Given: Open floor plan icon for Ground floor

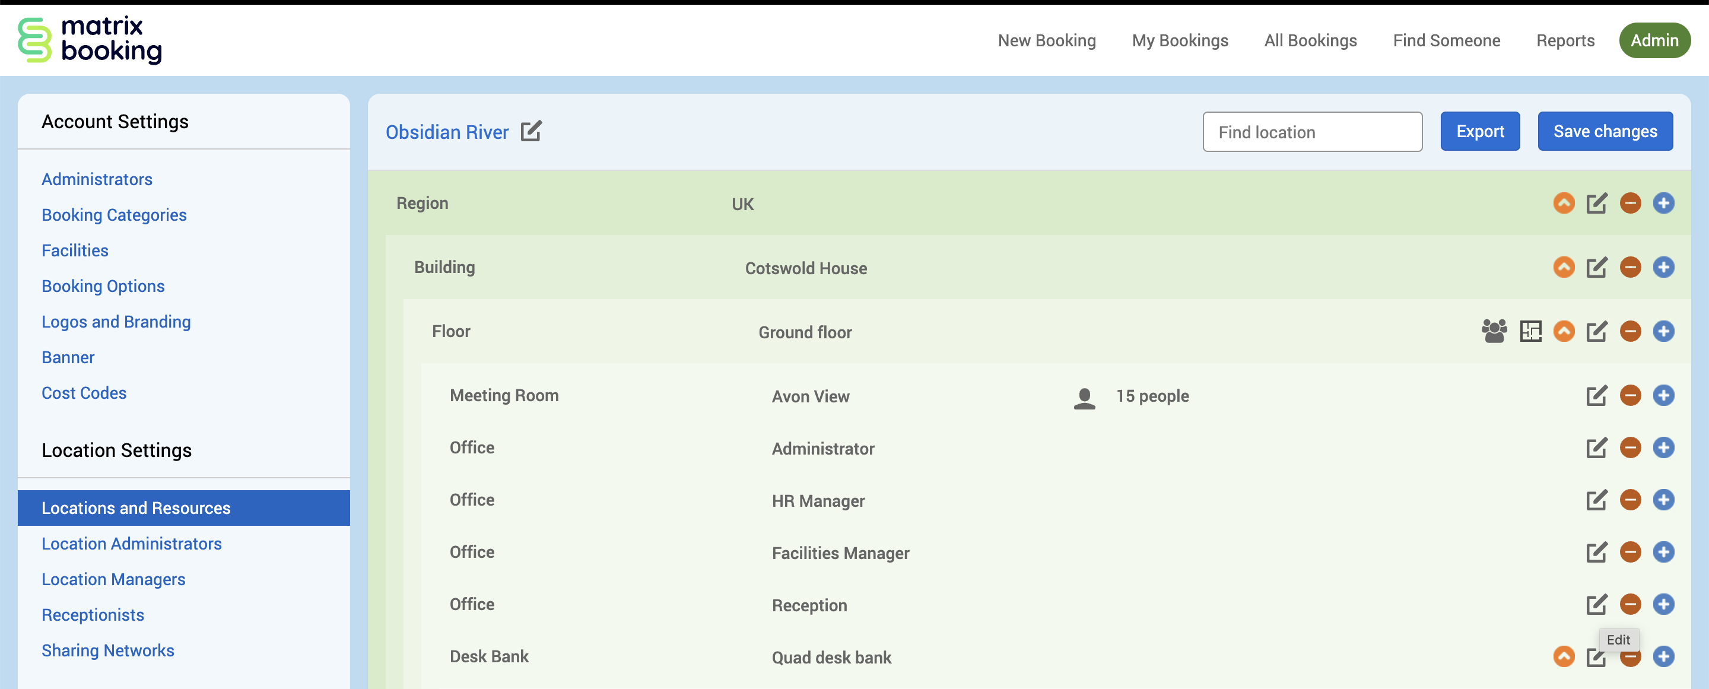Looking at the screenshot, I should click(1530, 331).
